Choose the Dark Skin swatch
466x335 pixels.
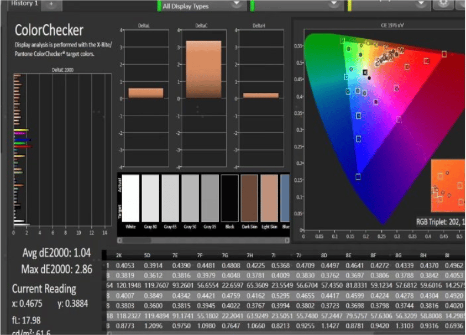pyautogui.click(x=249, y=198)
